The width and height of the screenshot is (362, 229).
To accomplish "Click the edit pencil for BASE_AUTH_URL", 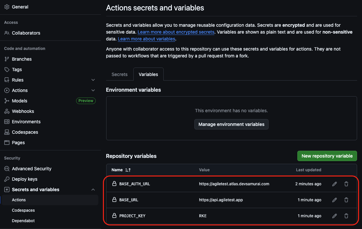I will coord(334,184).
